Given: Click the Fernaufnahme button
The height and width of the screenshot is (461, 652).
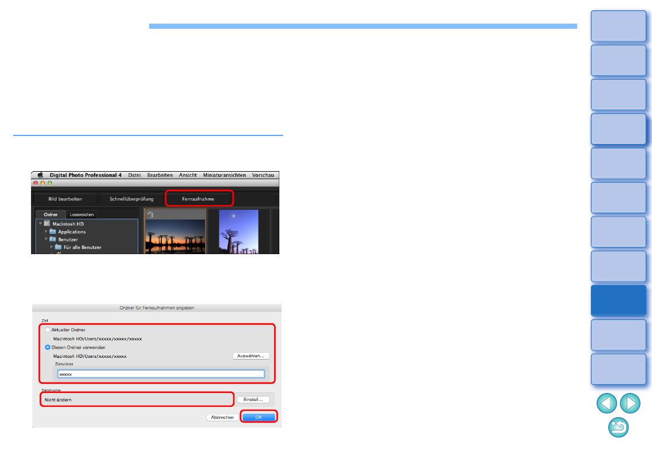Looking at the screenshot, I should [x=198, y=199].
